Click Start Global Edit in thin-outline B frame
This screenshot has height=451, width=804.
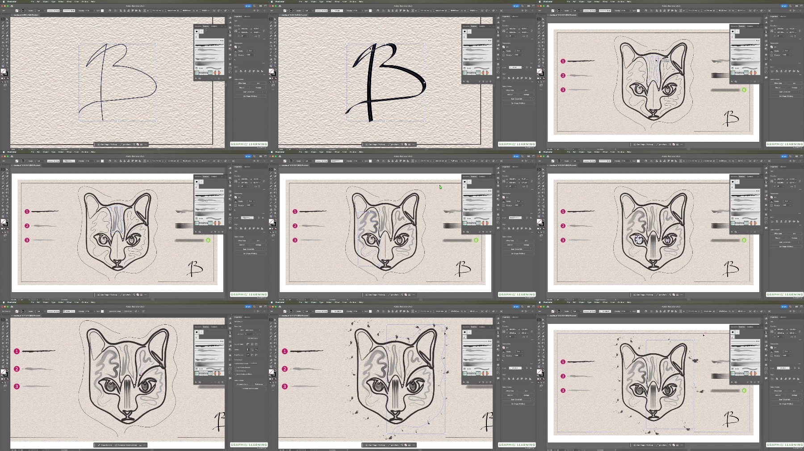[248, 92]
